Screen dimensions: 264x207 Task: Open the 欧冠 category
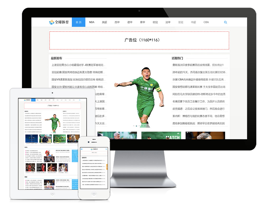click(155, 22)
